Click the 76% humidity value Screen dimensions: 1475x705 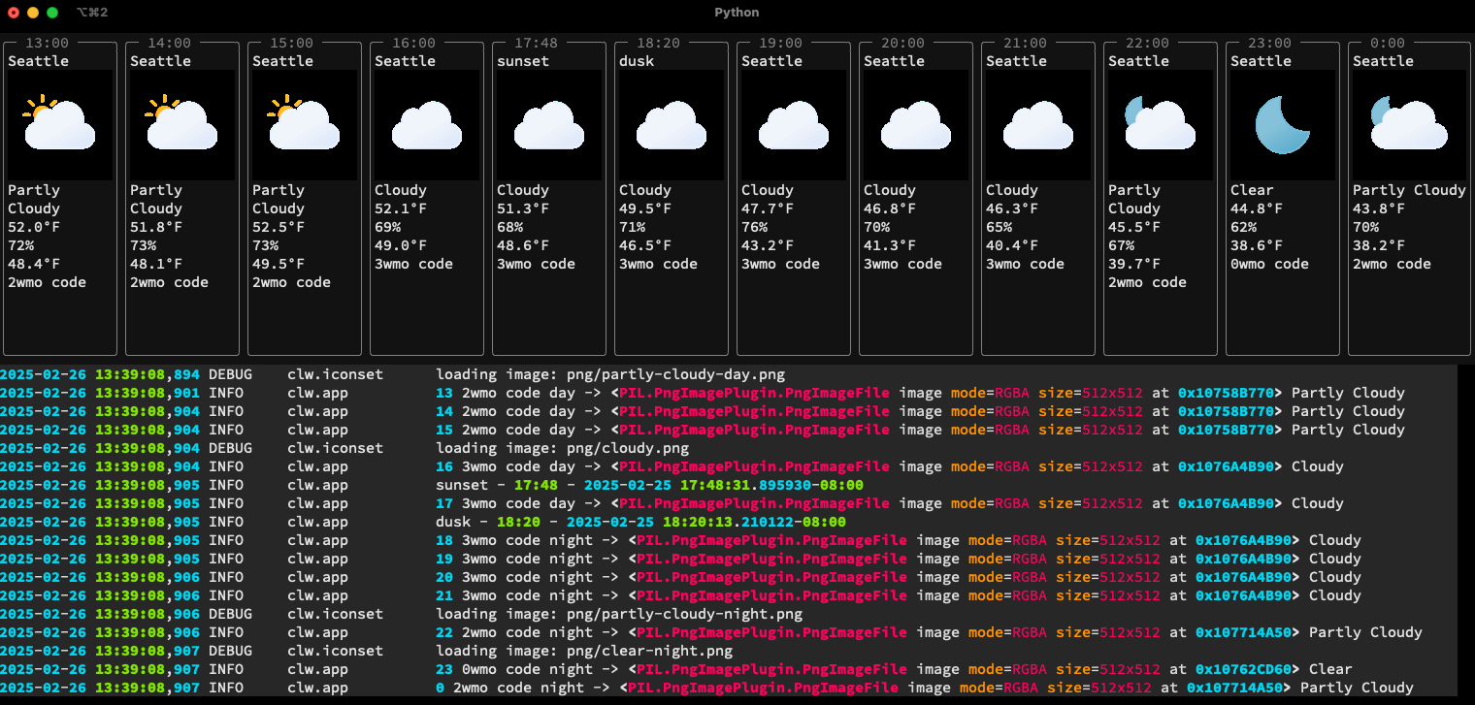(x=754, y=227)
